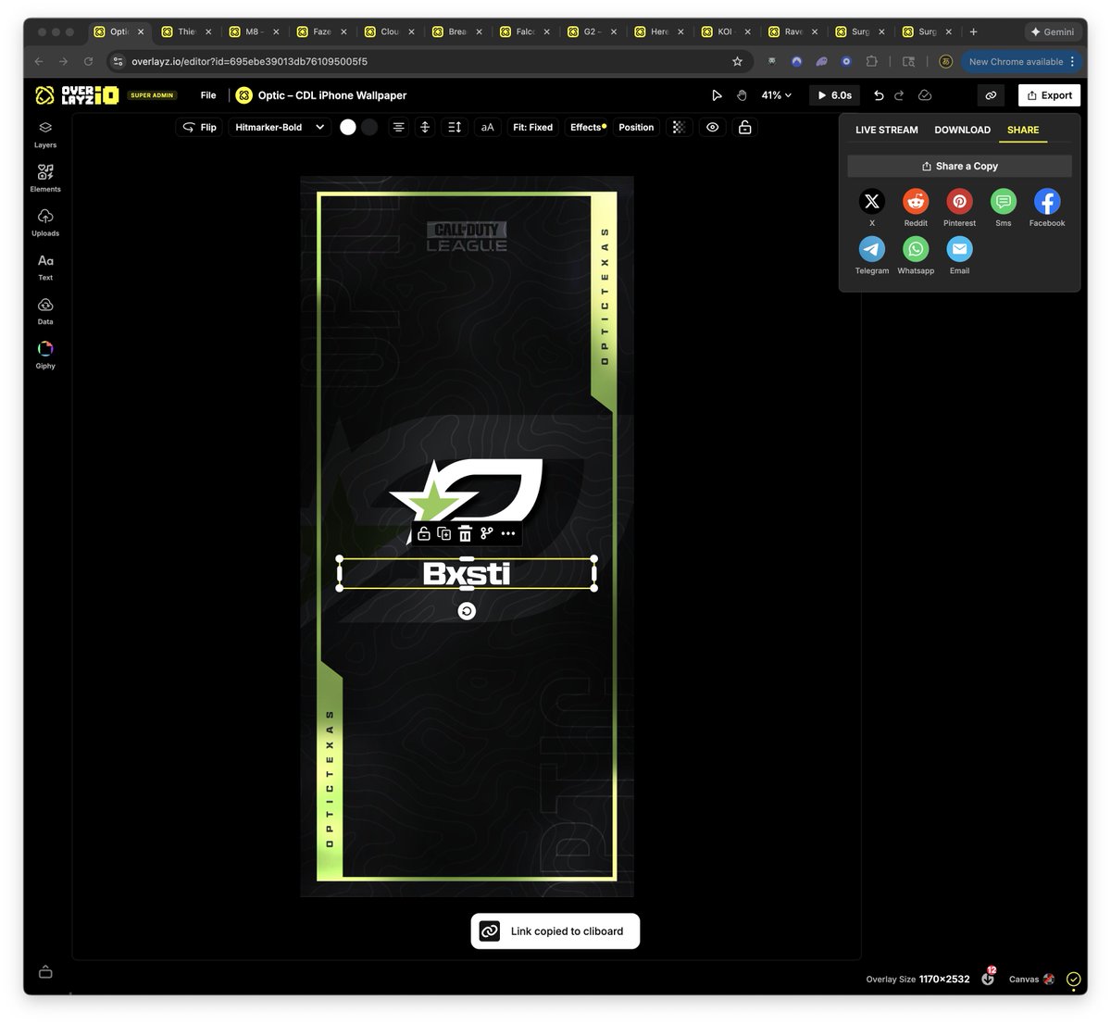Open the opacity checkerboard control
The width and height of the screenshot is (1111, 1024).
[679, 127]
